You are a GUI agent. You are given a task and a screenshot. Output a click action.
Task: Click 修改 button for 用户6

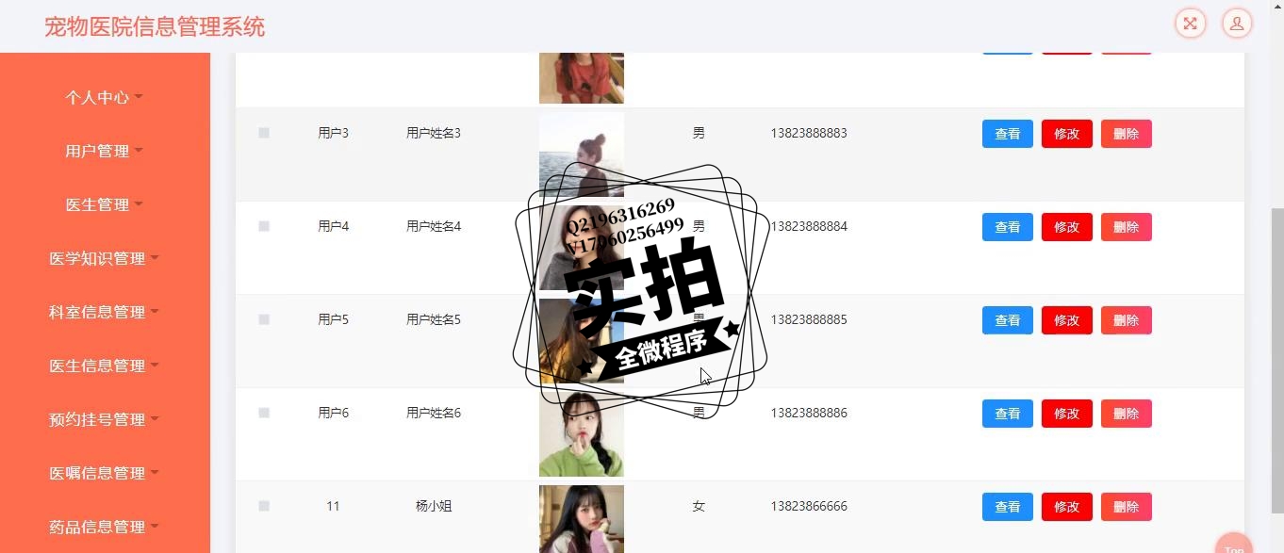click(1067, 414)
